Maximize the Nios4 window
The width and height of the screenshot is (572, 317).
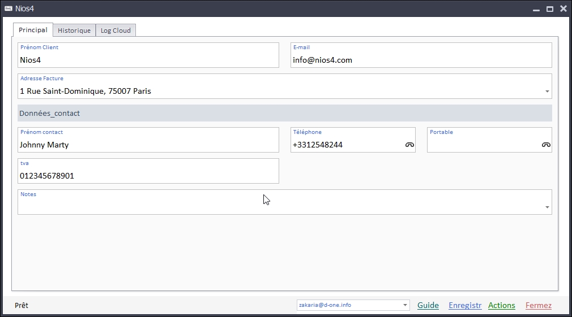549,9
